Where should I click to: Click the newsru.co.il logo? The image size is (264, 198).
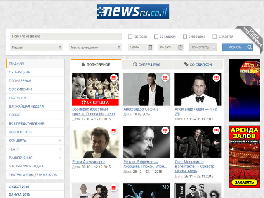point(133,12)
